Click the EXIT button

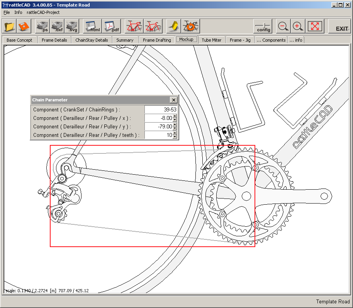(340, 26)
